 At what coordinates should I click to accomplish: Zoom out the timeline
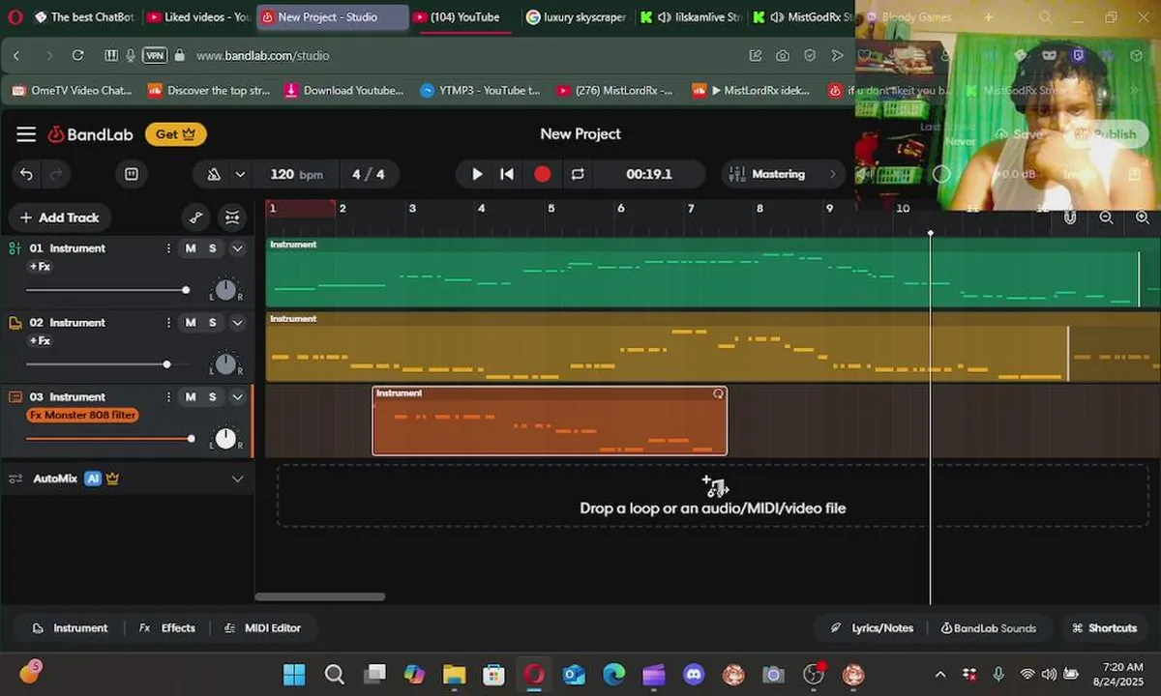[1106, 217]
